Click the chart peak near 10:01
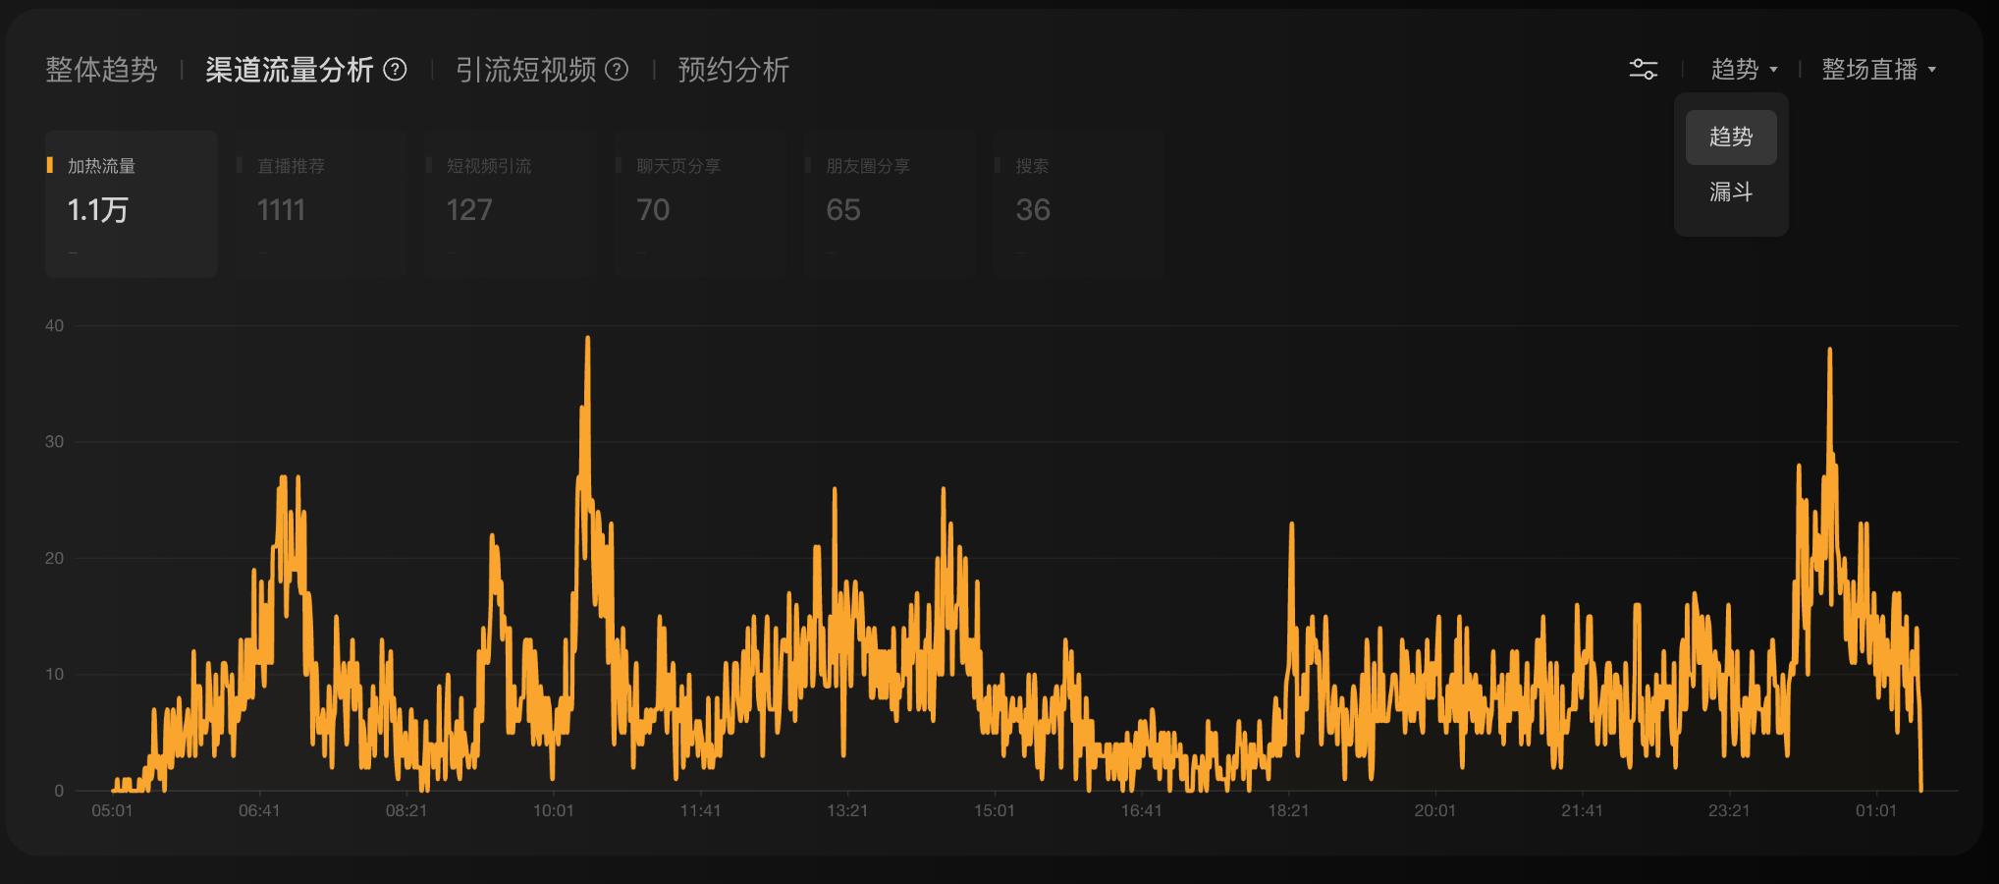This screenshot has width=1999, height=884. 587,340
